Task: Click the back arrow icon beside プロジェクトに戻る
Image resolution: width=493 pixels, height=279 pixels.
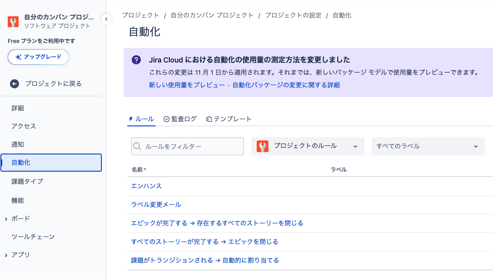Action: point(14,84)
